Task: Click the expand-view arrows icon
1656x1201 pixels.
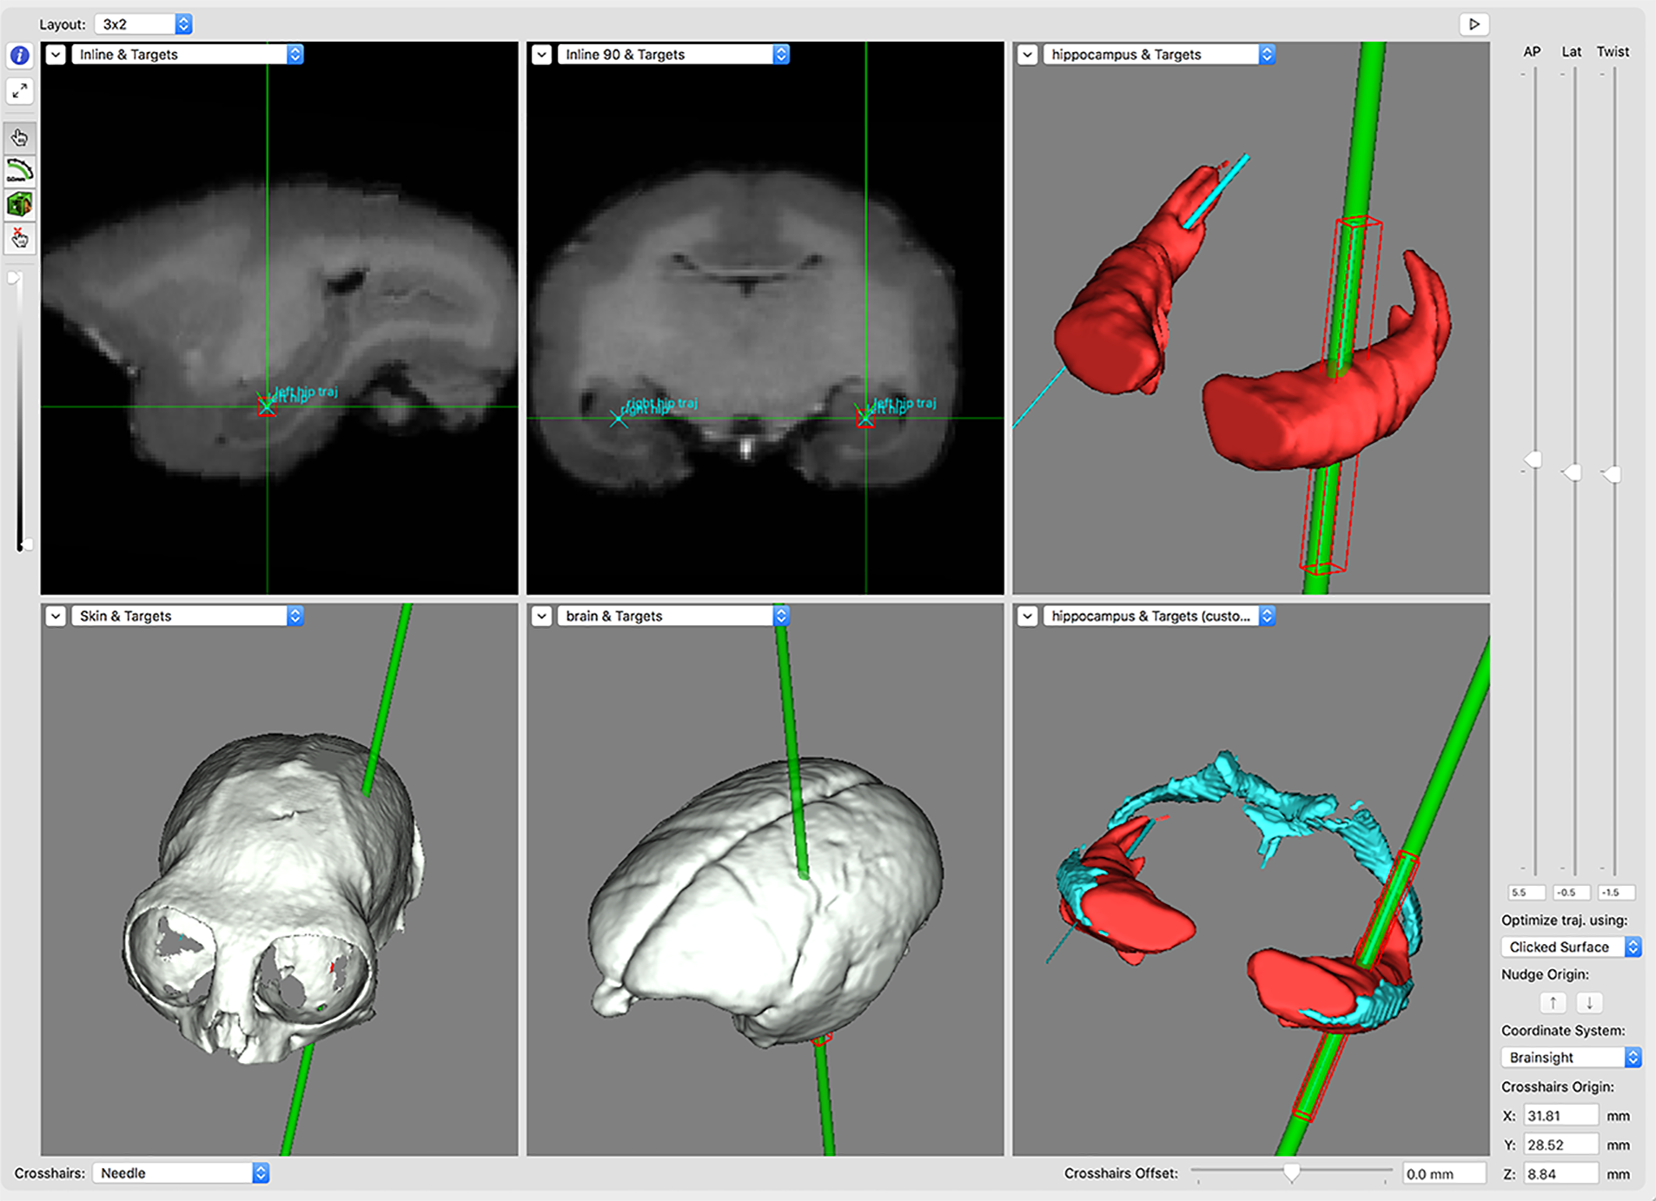Action: (x=19, y=91)
